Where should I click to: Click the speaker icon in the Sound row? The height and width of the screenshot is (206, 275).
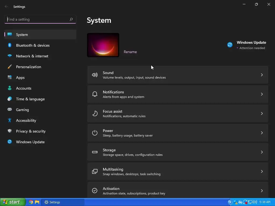(95, 75)
